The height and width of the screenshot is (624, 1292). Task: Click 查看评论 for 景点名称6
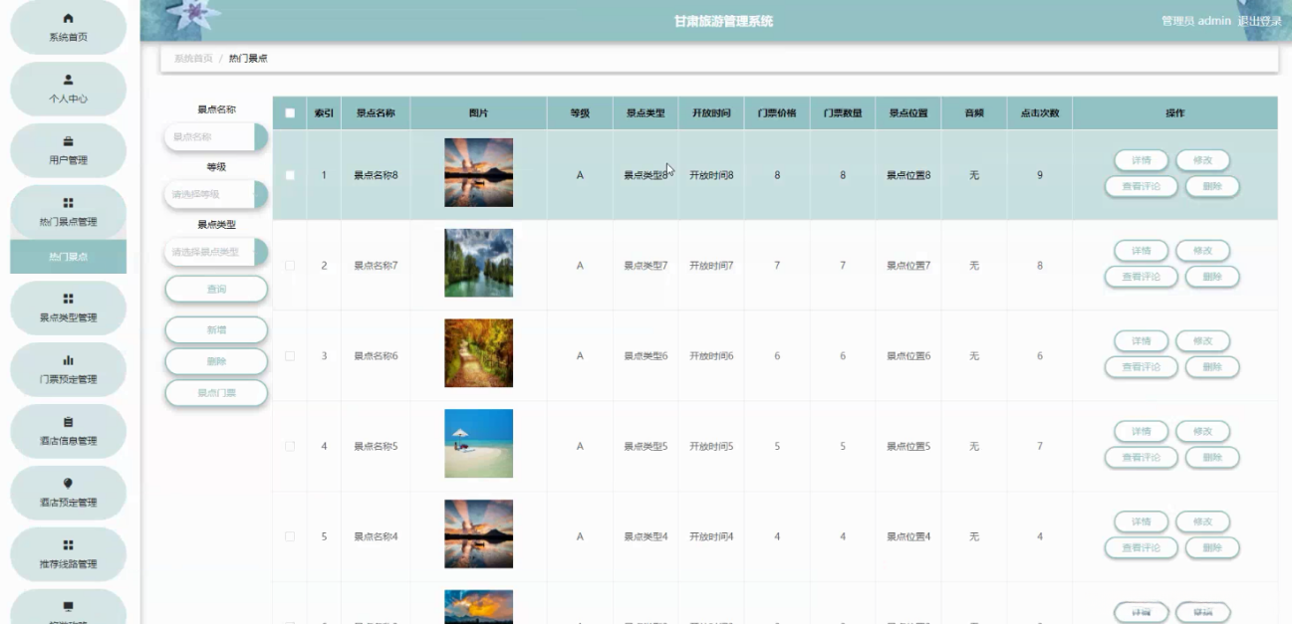click(1141, 367)
